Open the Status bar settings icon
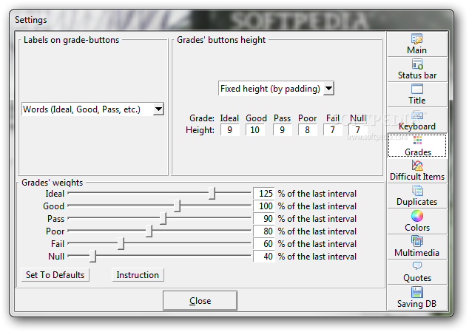Screen dimensions: 469x332 tap(417, 64)
